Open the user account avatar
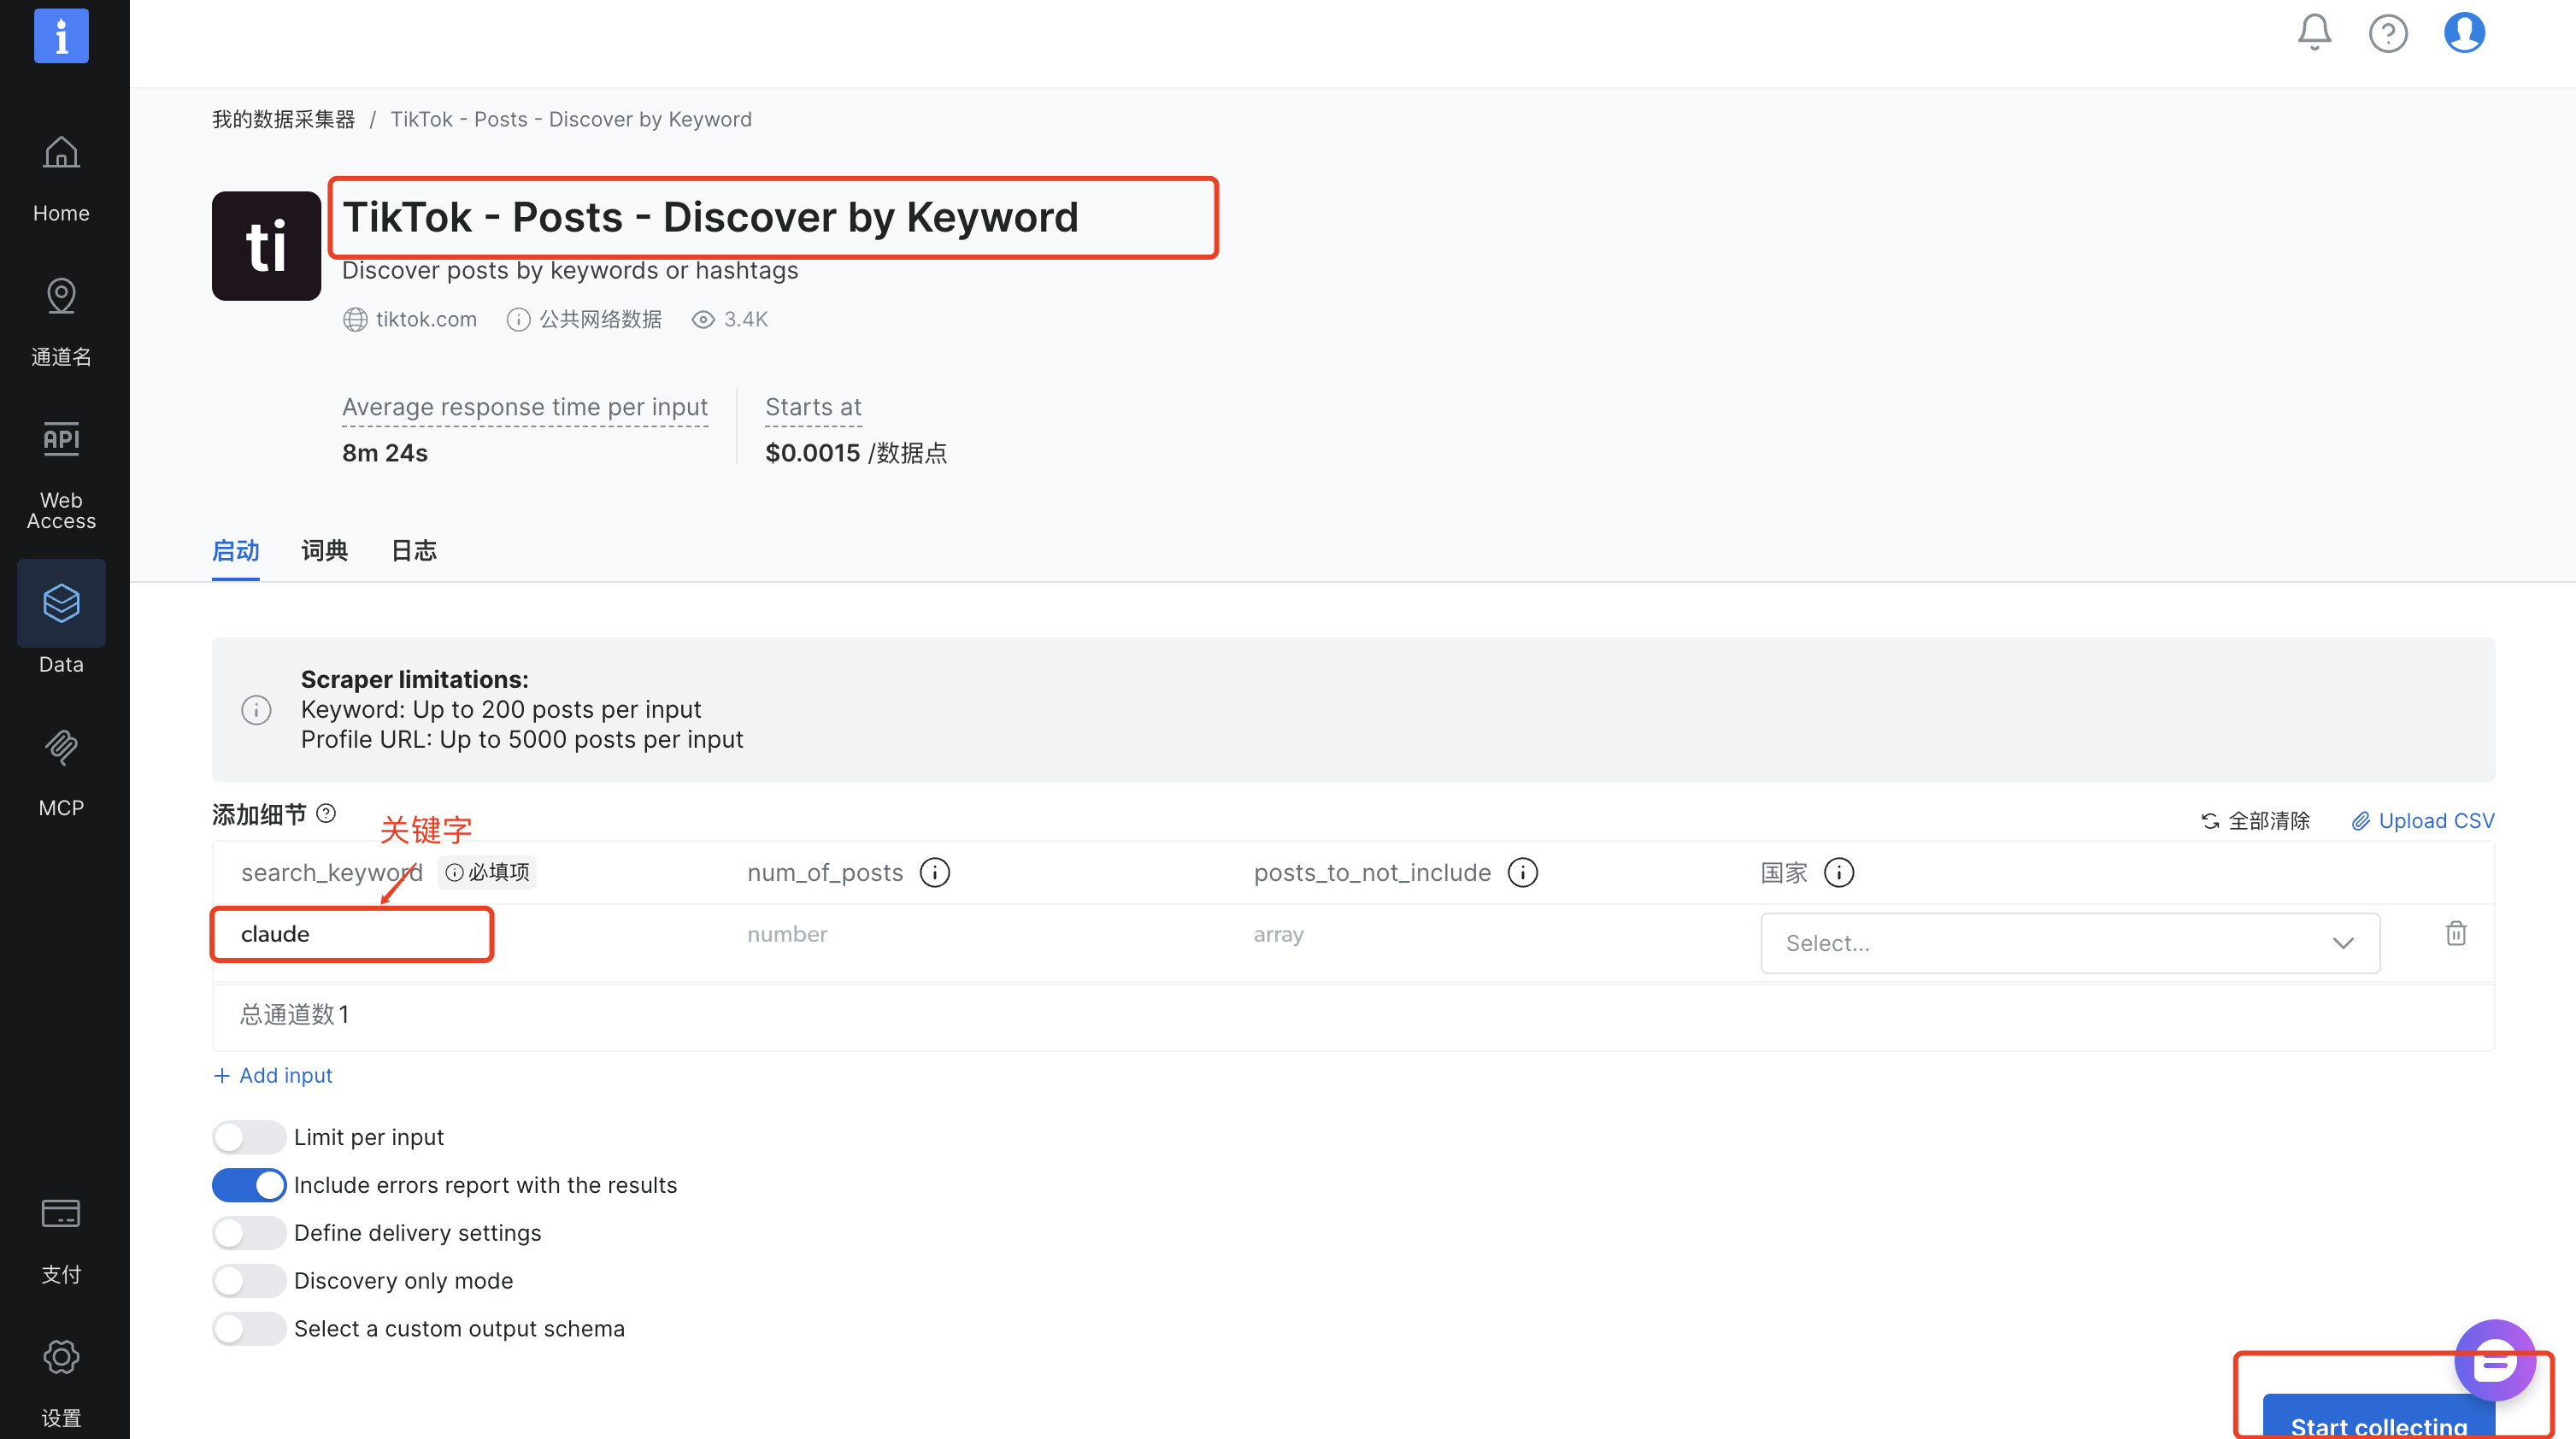The height and width of the screenshot is (1439, 2576). 2464,33
